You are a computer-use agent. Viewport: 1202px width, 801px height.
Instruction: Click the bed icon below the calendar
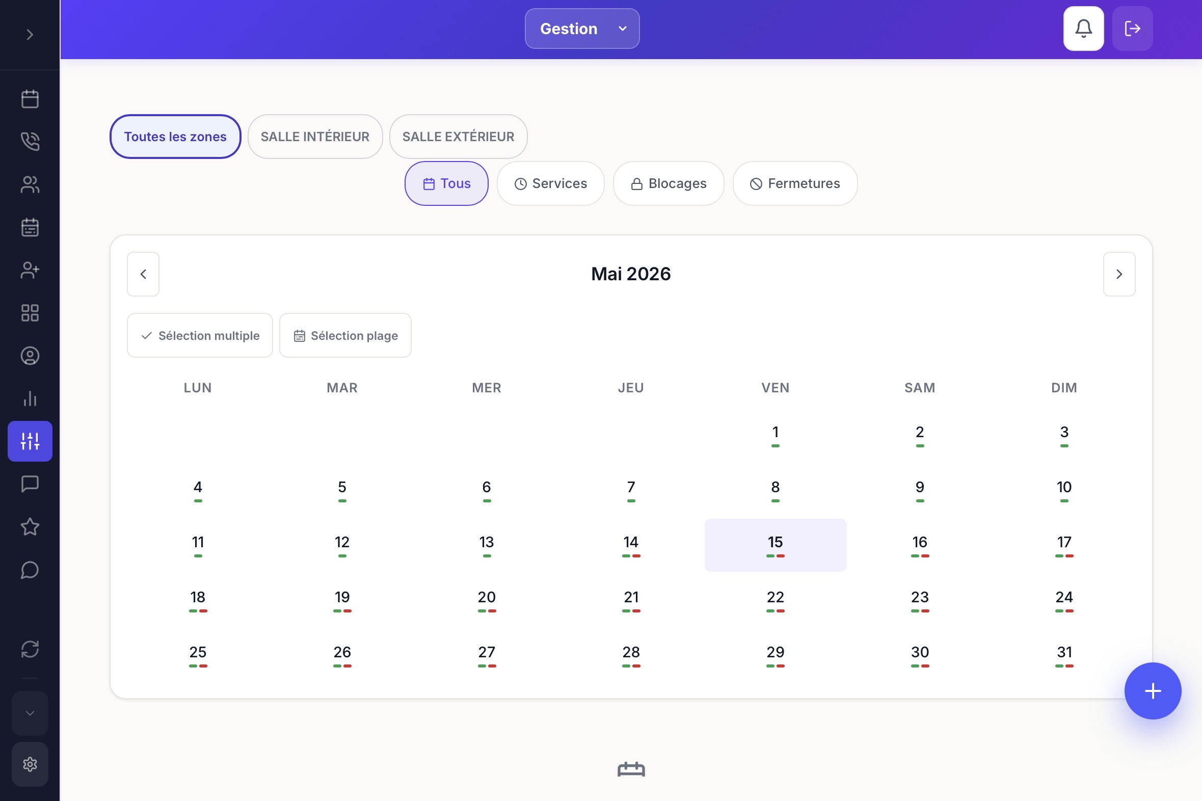click(x=631, y=769)
